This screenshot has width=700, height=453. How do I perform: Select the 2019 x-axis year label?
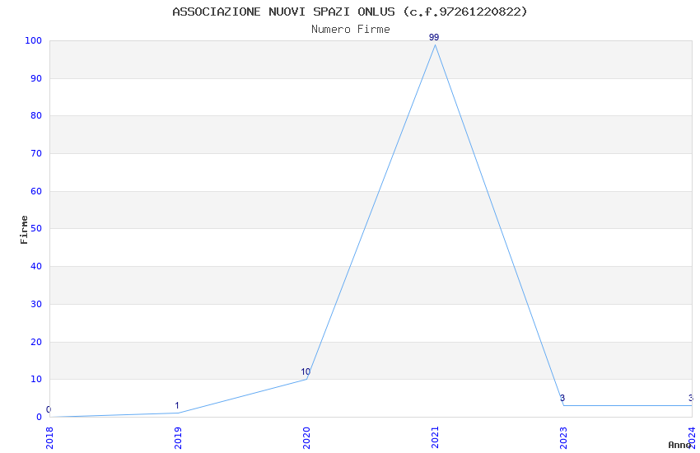click(x=178, y=437)
